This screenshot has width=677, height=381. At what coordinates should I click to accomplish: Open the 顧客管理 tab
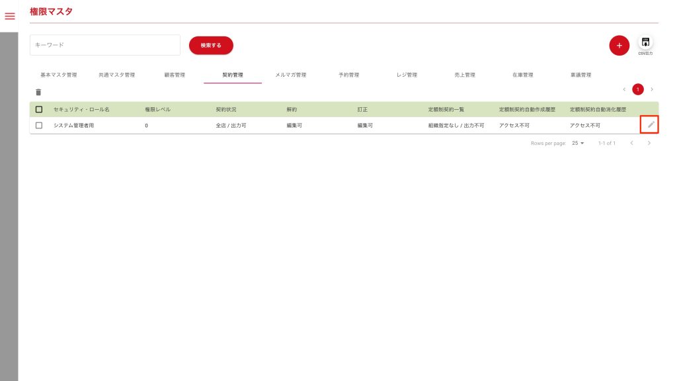pos(175,75)
